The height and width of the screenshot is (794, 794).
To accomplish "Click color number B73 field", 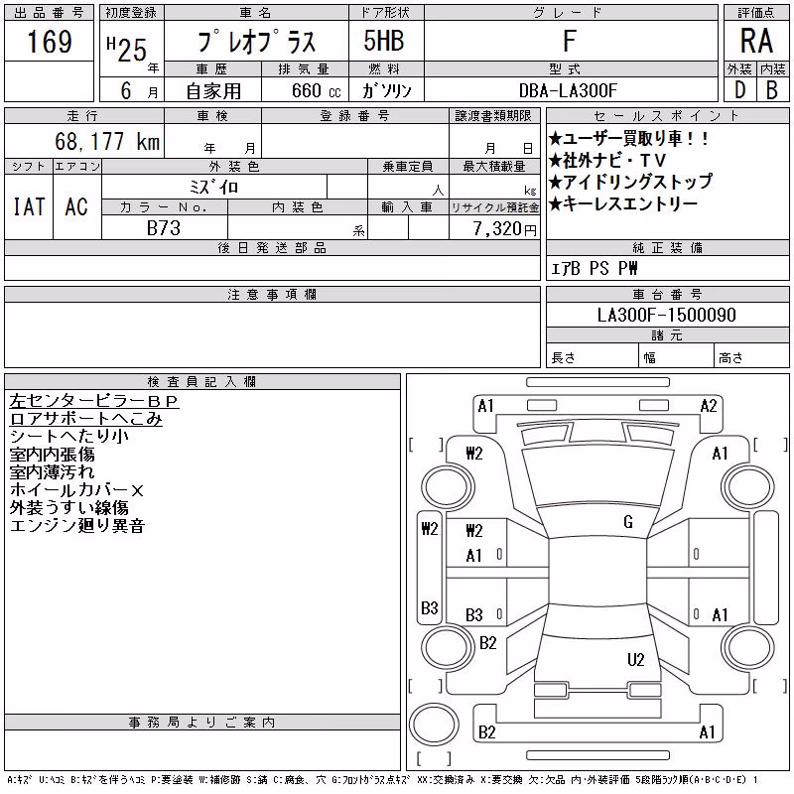I will (164, 228).
